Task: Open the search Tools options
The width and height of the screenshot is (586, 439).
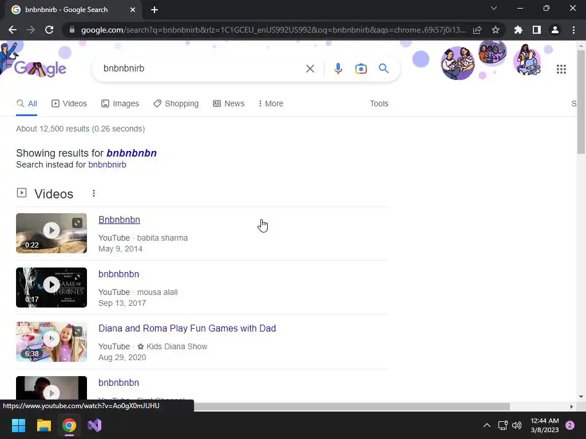Action: [379, 103]
